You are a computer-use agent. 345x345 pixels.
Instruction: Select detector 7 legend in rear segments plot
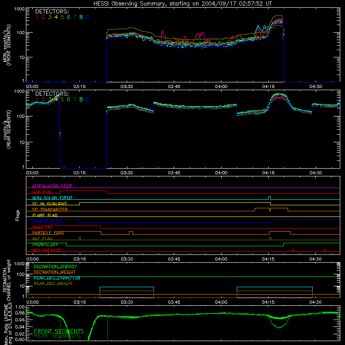pyautogui.click(x=75, y=100)
